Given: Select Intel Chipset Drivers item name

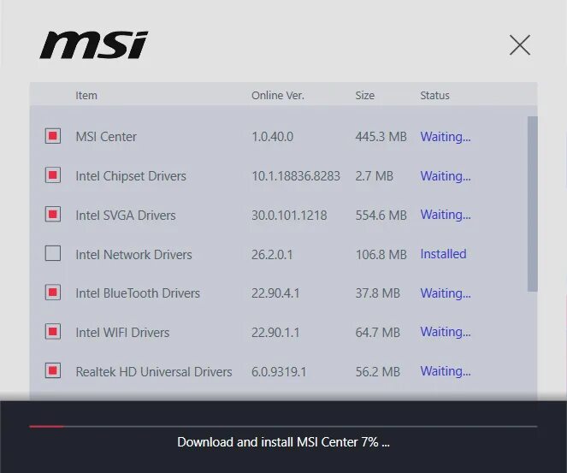Looking at the screenshot, I should [x=131, y=176].
